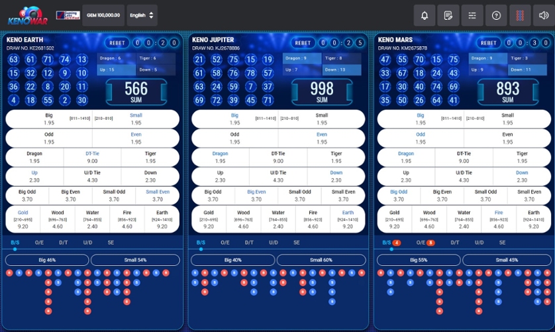Select Big bet on Keno Earth
The height and width of the screenshot is (332, 555).
coord(49,119)
